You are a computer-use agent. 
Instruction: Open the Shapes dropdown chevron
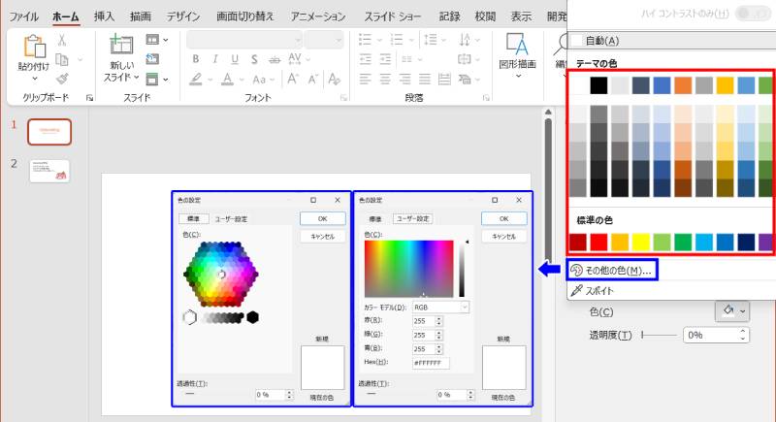(x=518, y=76)
